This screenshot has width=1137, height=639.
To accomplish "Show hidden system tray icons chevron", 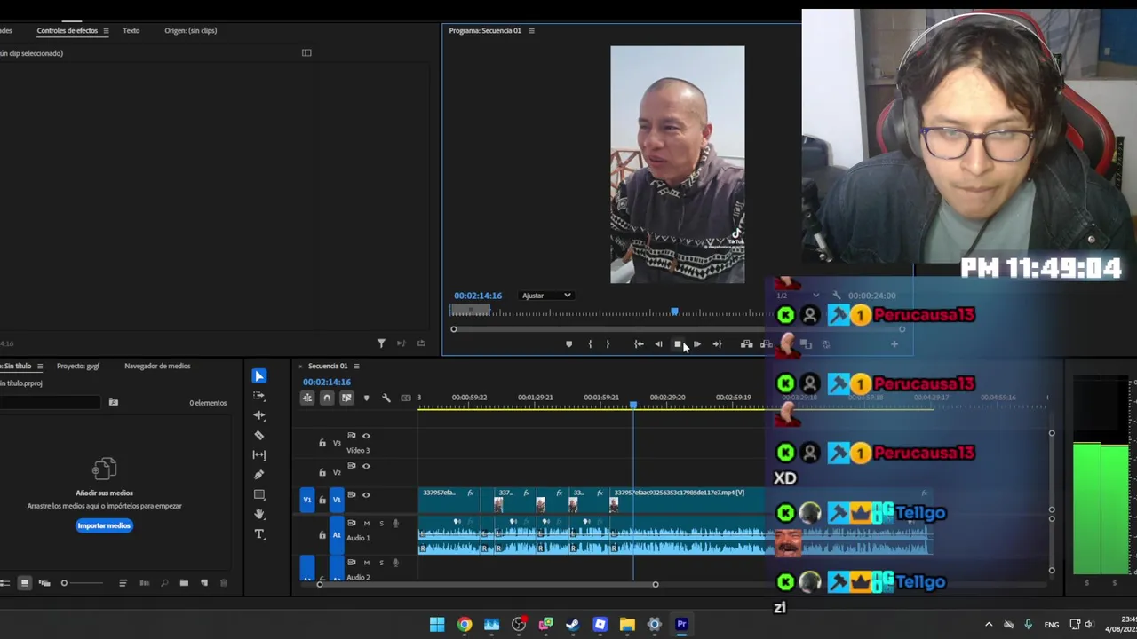I will point(988,625).
